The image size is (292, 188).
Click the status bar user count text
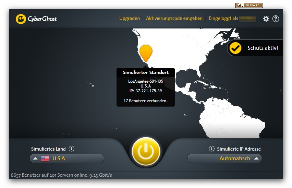click(61, 175)
